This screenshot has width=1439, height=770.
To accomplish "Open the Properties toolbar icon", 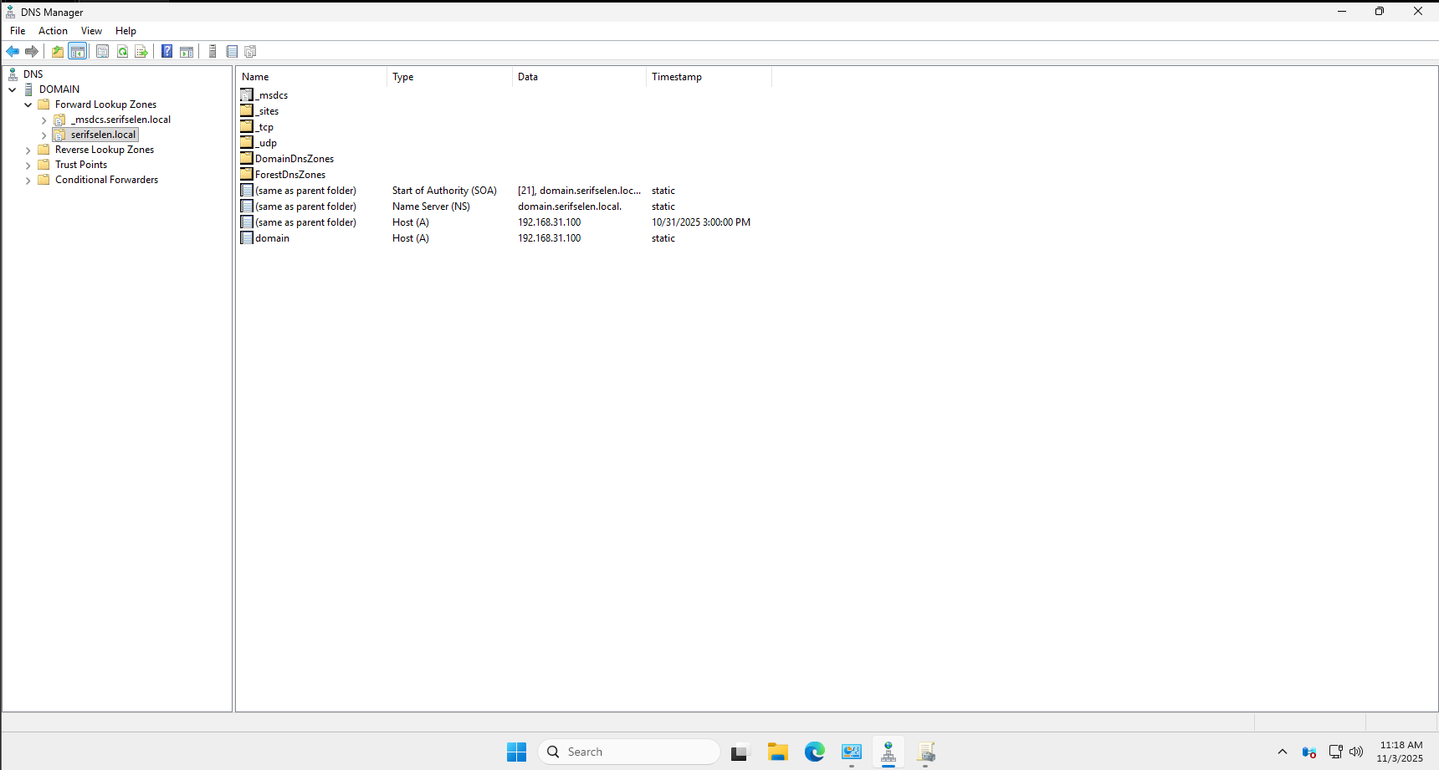I will (x=102, y=51).
